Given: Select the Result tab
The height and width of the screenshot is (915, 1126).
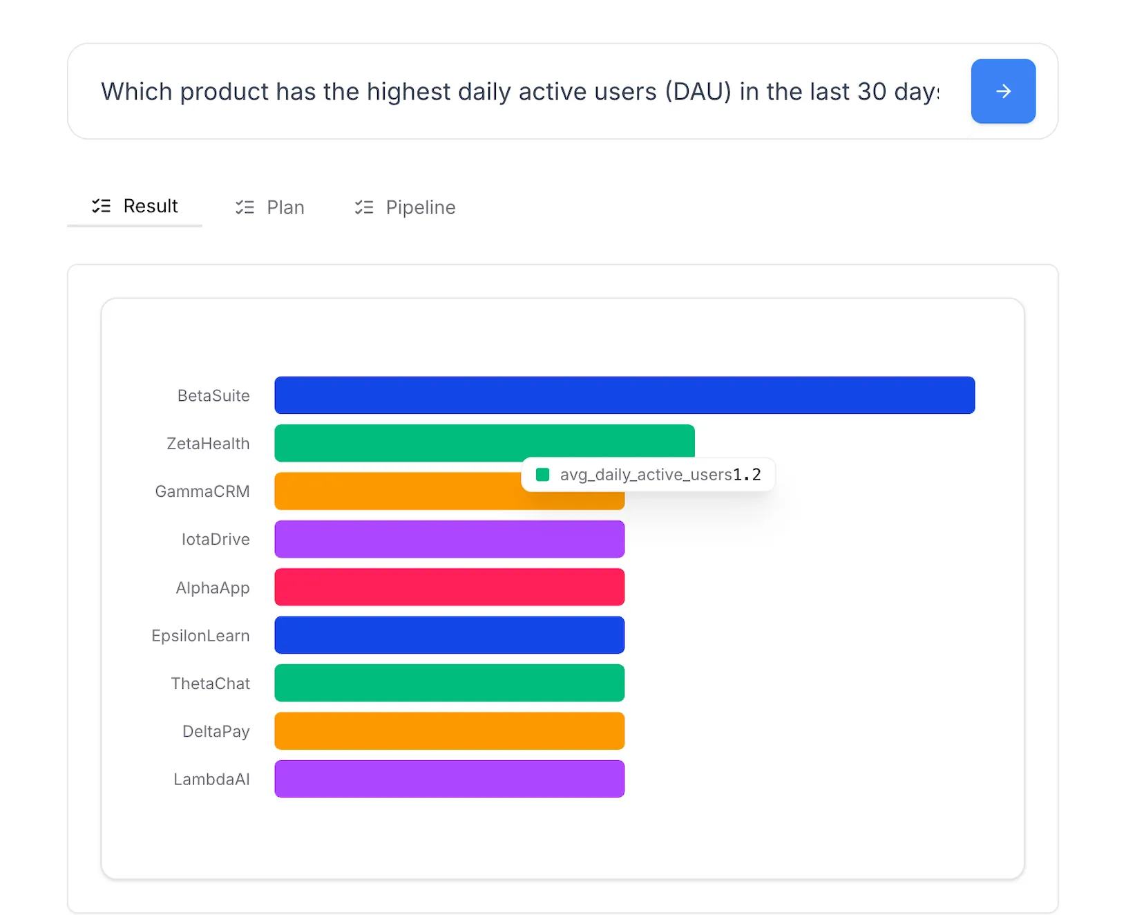Looking at the screenshot, I should (x=150, y=205).
